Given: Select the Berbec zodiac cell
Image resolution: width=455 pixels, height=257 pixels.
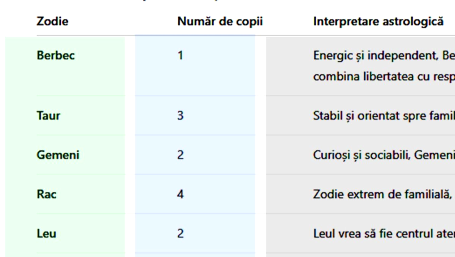Looking at the screenshot, I should coord(56,56).
